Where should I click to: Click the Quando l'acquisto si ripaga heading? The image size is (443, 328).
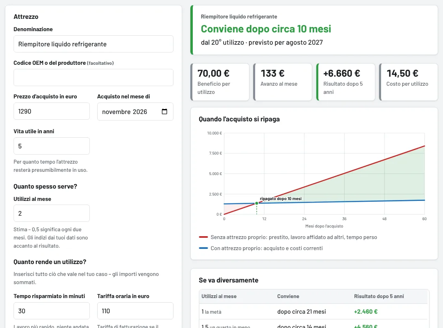tap(239, 119)
